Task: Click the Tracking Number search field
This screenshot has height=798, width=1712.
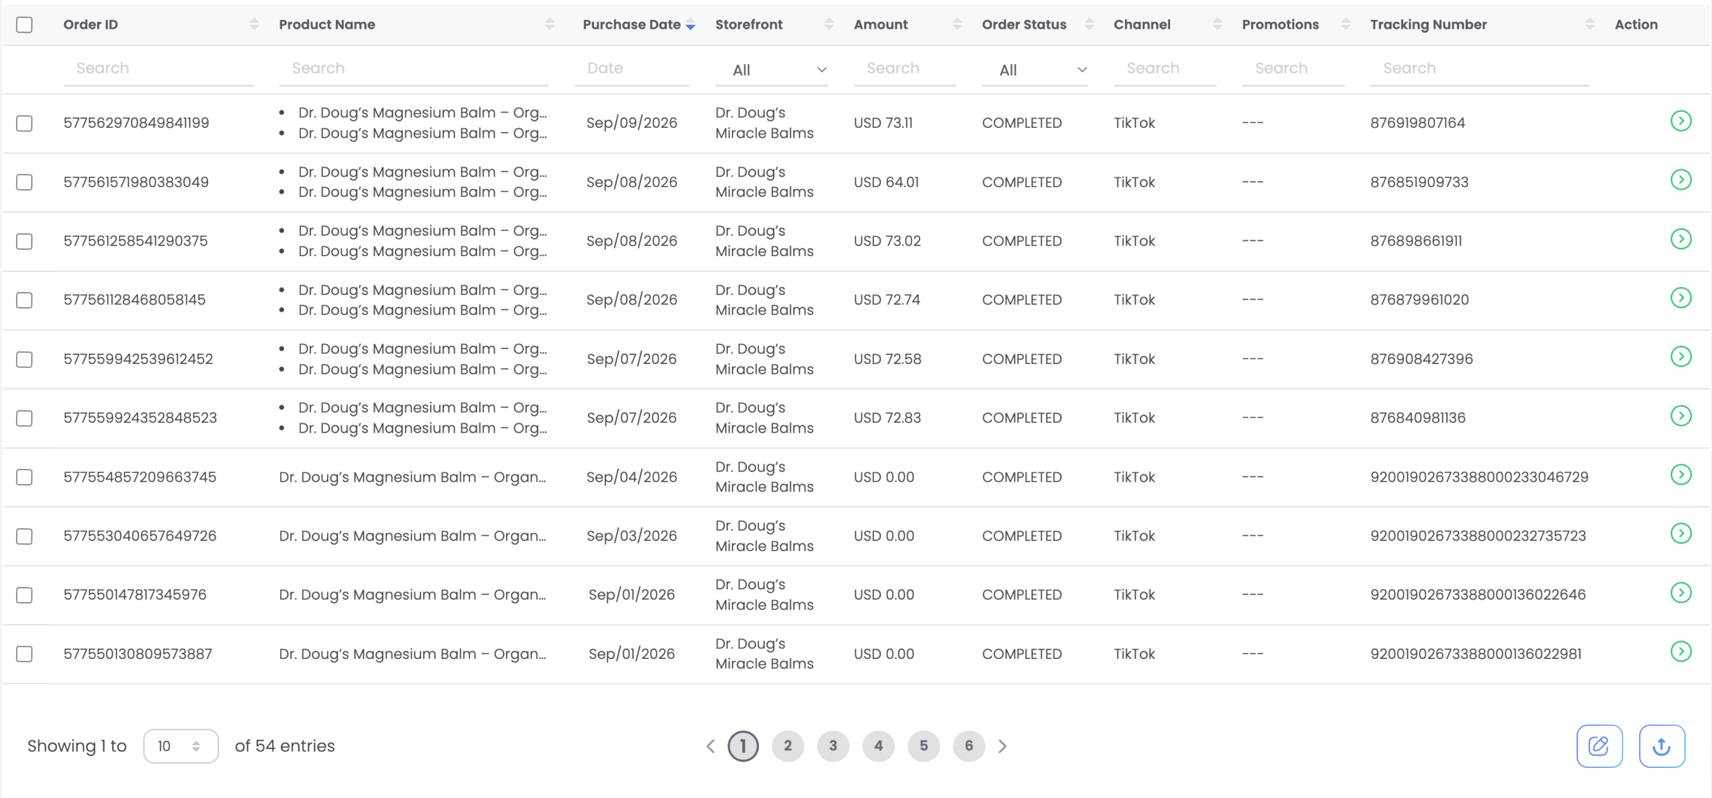Action: 1479,69
